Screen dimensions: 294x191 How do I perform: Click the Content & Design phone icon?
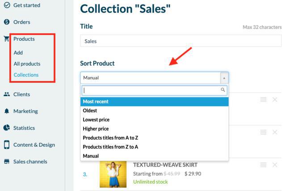7,144
